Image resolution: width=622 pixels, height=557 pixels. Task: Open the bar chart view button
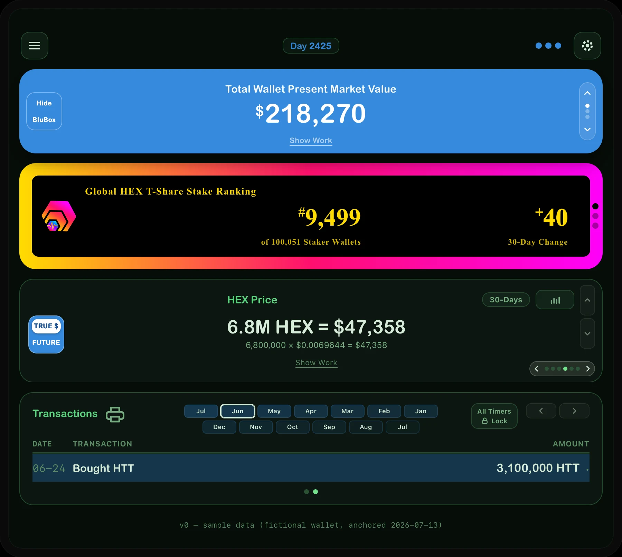[555, 300]
